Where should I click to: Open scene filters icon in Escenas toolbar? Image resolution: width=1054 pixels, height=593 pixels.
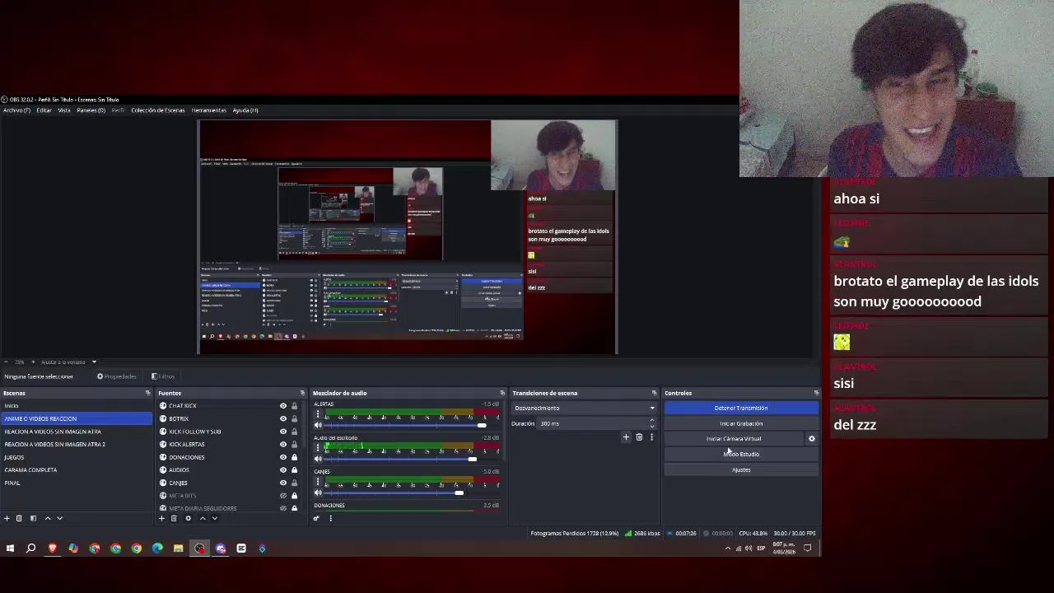pos(33,518)
